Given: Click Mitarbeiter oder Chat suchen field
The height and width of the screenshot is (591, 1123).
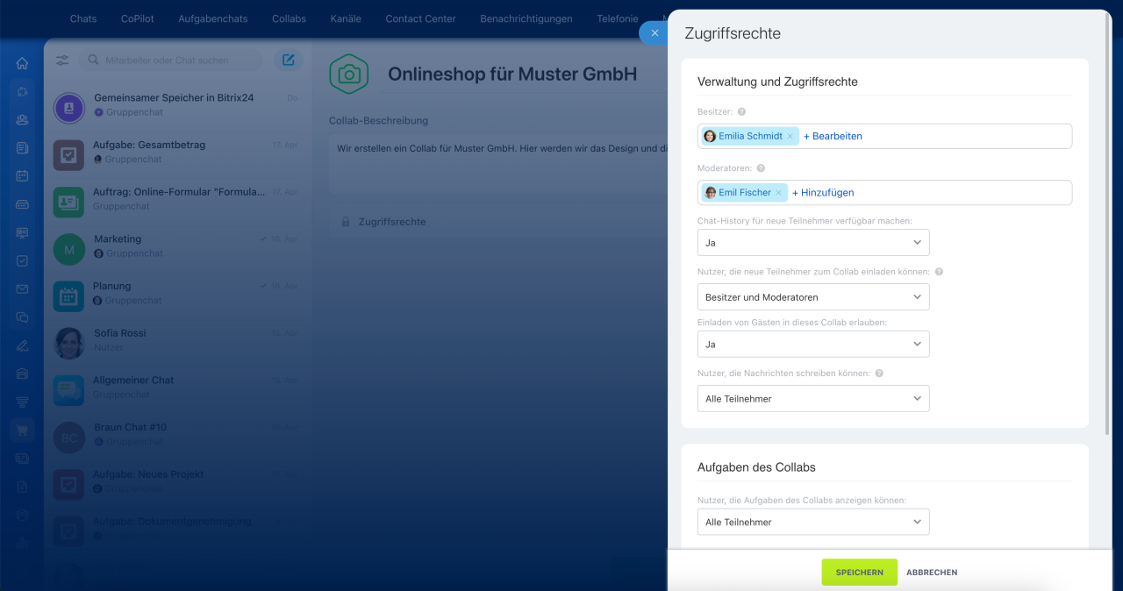Looking at the screenshot, I should click(x=171, y=61).
